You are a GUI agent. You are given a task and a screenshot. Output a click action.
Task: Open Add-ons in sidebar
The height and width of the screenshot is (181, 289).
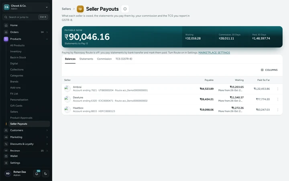click(x=15, y=88)
